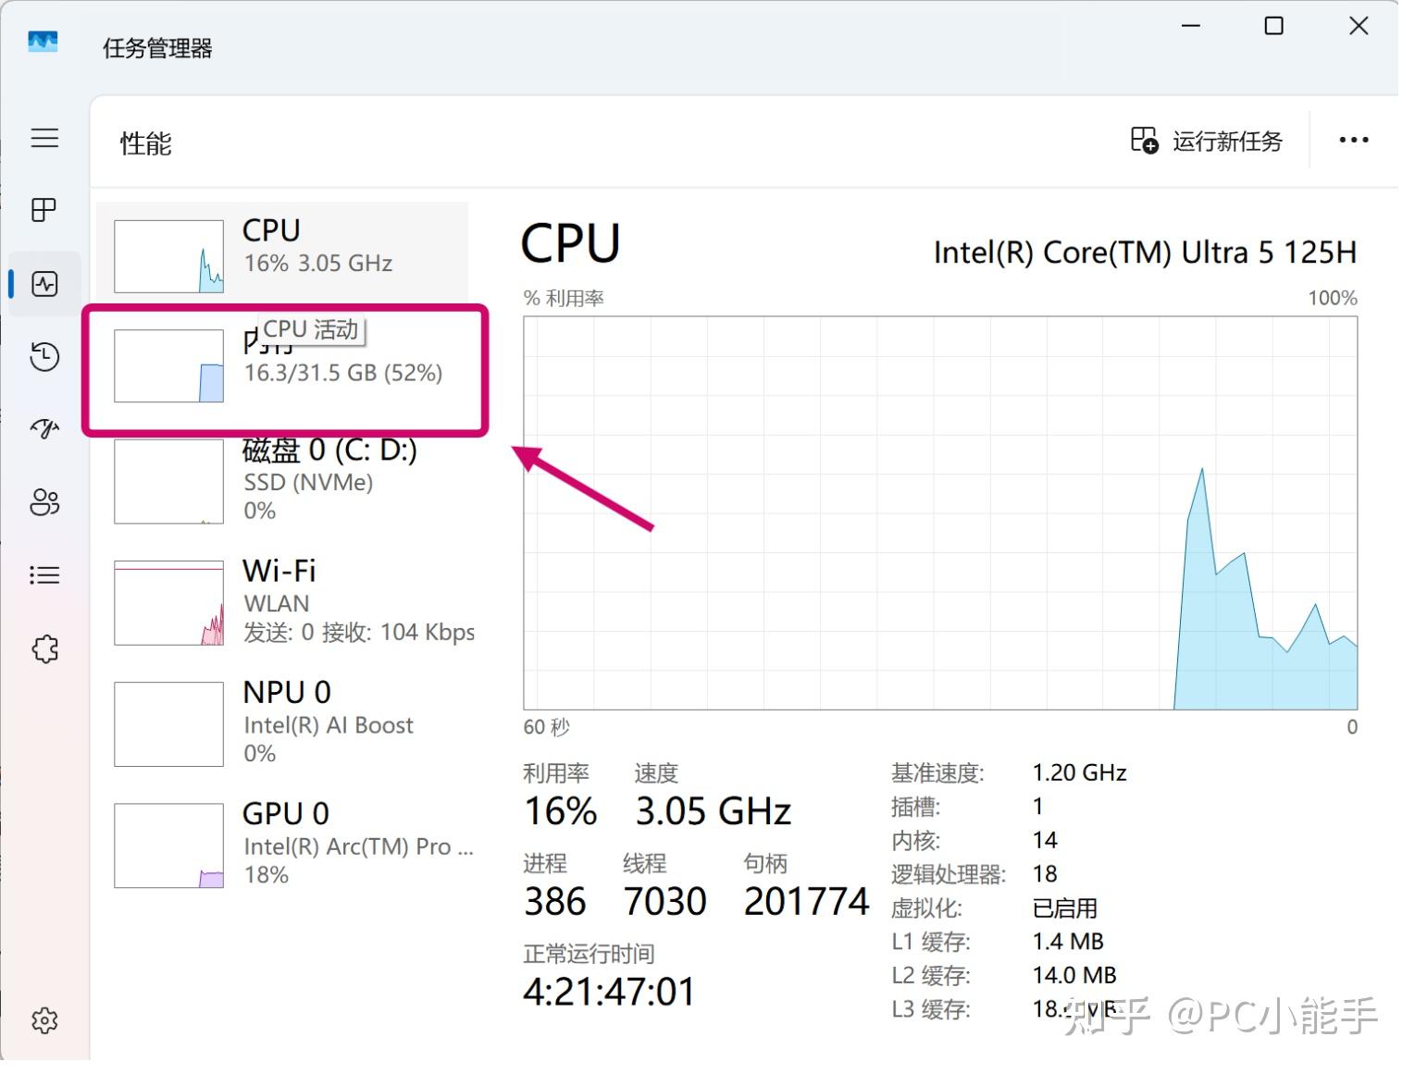
Task: Click the CPU utilization graph
Action: point(940,513)
